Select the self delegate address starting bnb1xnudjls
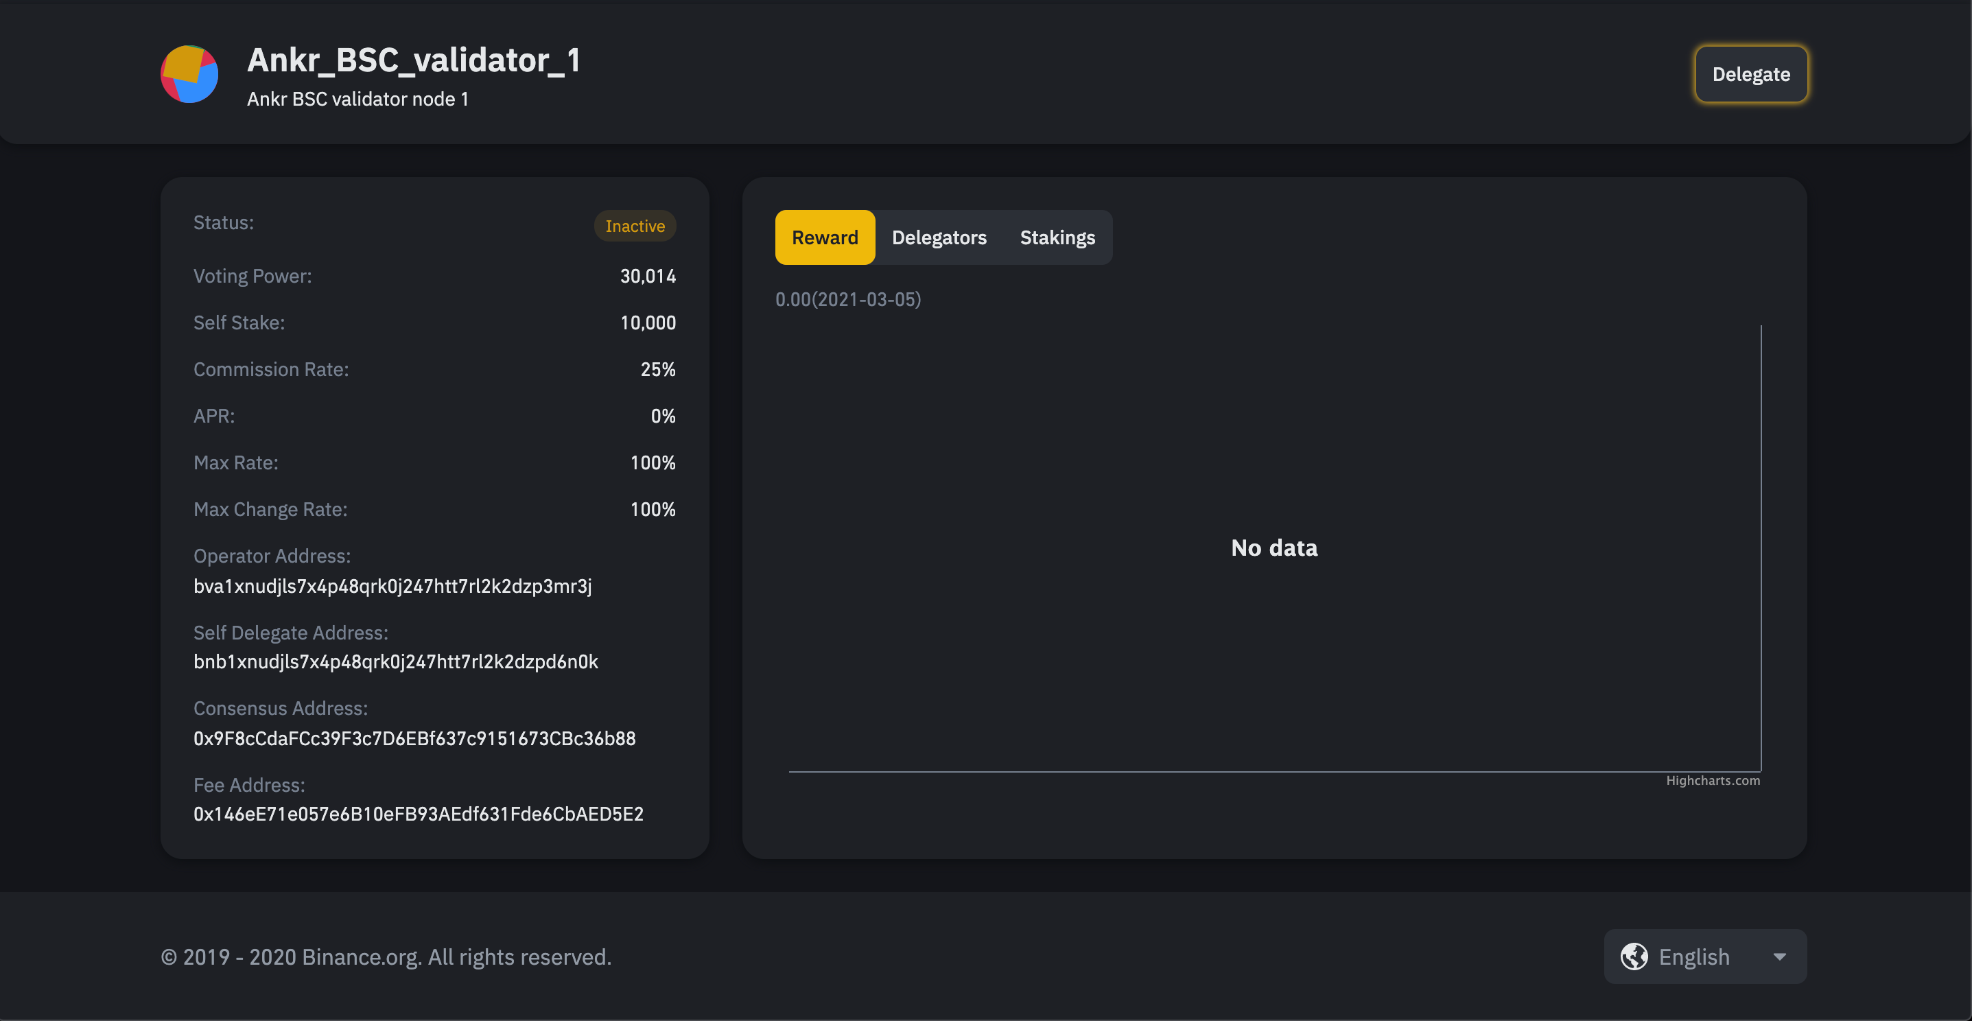 [395, 662]
